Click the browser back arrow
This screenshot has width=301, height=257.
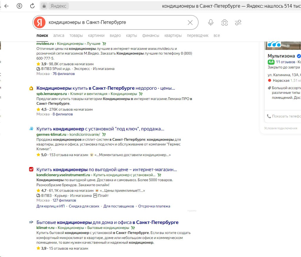[x=6, y=6]
